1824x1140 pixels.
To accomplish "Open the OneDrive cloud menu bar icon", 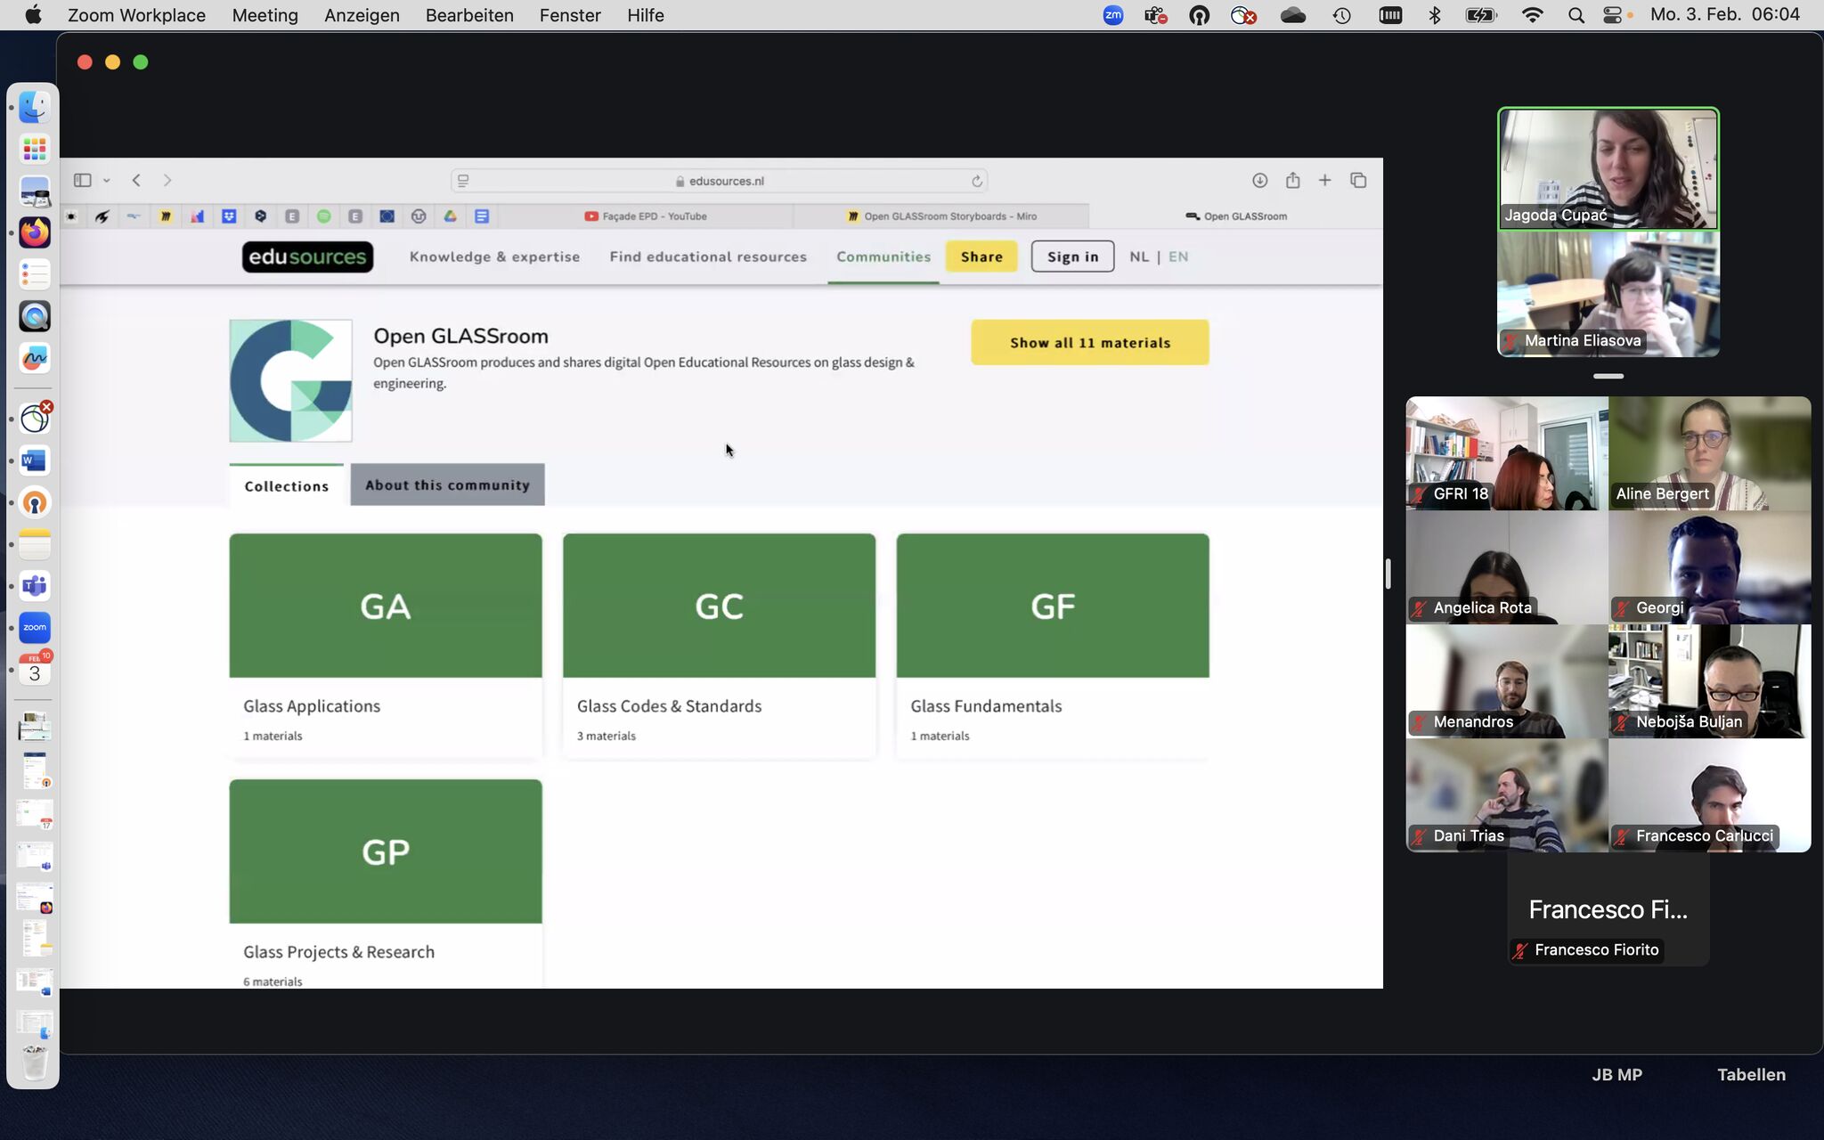I will 1292,15.
